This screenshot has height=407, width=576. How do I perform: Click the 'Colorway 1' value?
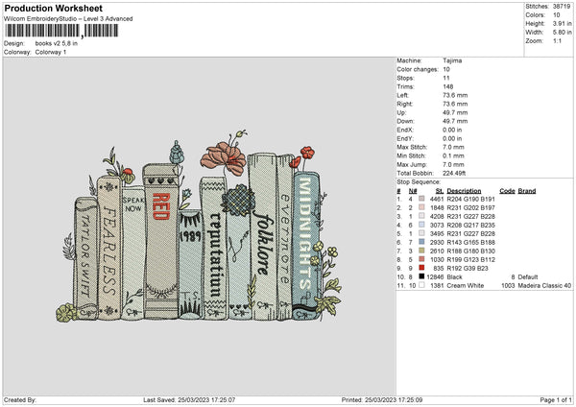(51, 52)
